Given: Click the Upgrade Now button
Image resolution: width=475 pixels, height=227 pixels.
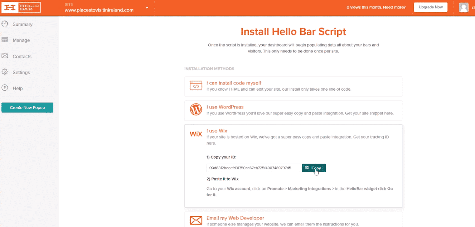Looking at the screenshot, I should click(431, 7).
